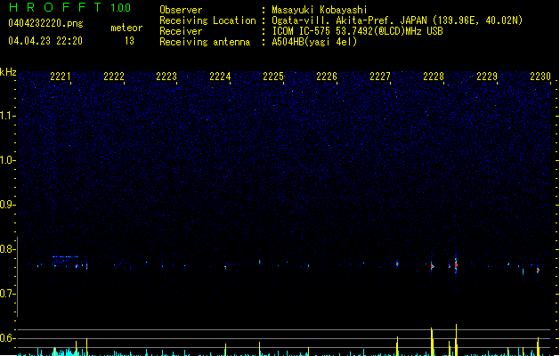This screenshot has width=560, height=356.
Task: Click the 2227 time marker
Action: 380,77
